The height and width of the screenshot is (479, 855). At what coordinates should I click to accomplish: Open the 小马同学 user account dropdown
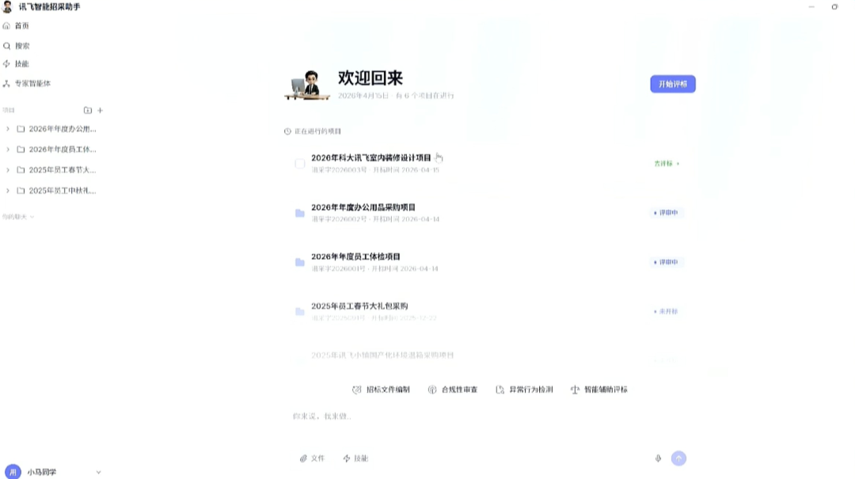coord(98,472)
